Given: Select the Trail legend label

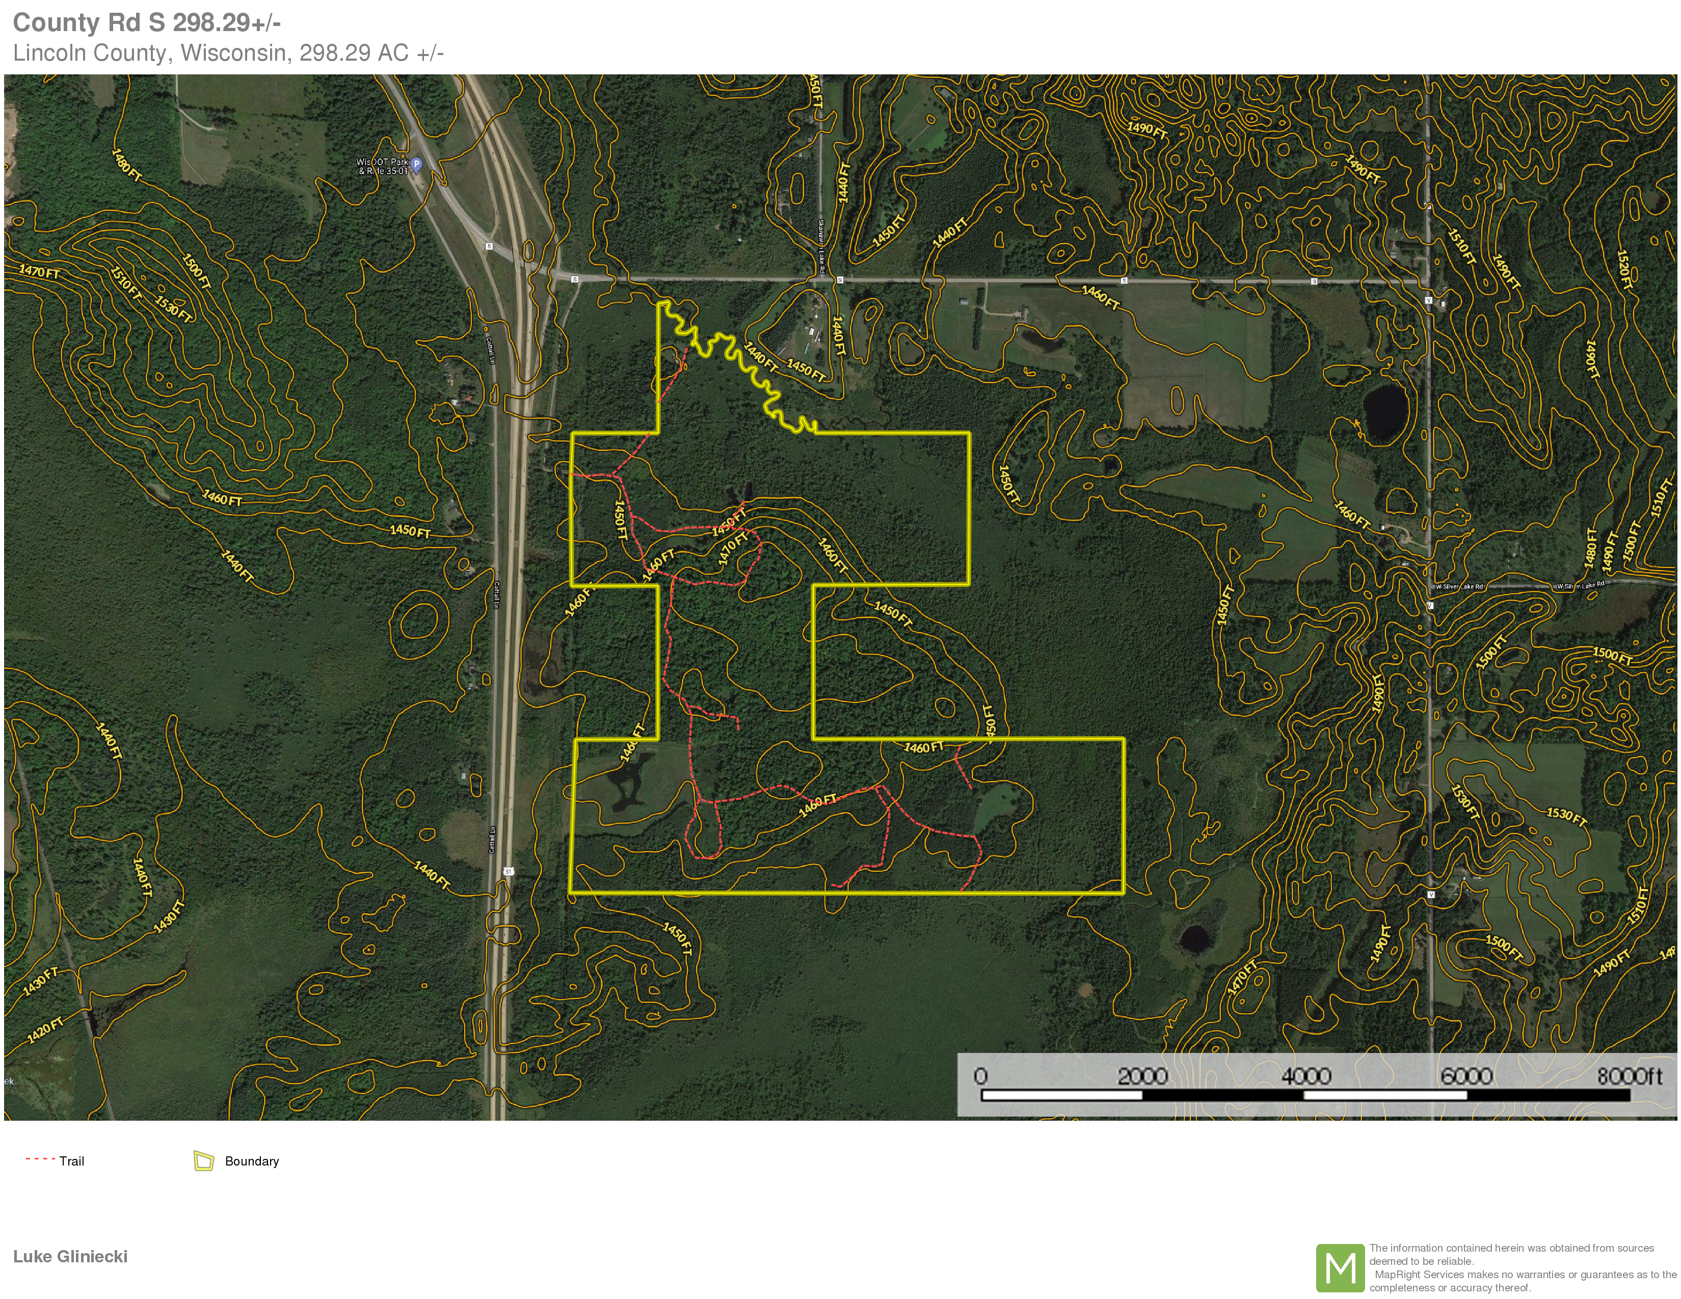Looking at the screenshot, I should click(x=71, y=1161).
